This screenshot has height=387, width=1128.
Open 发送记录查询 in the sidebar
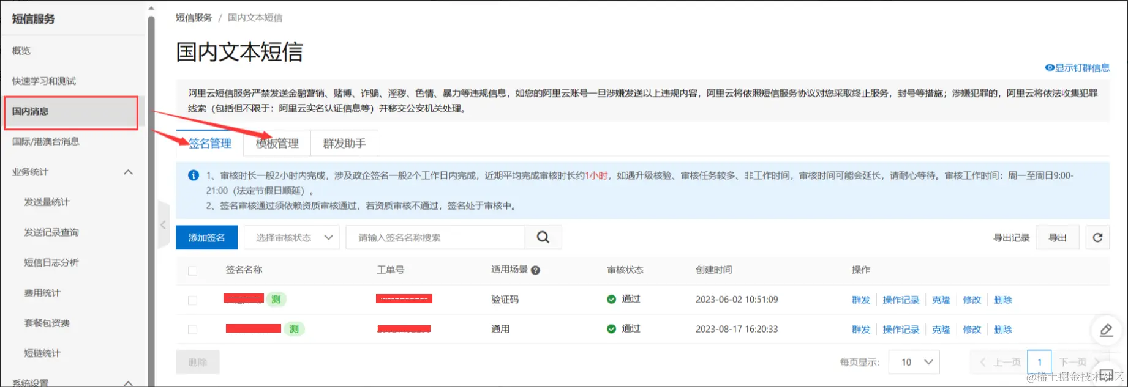pyautogui.click(x=51, y=232)
